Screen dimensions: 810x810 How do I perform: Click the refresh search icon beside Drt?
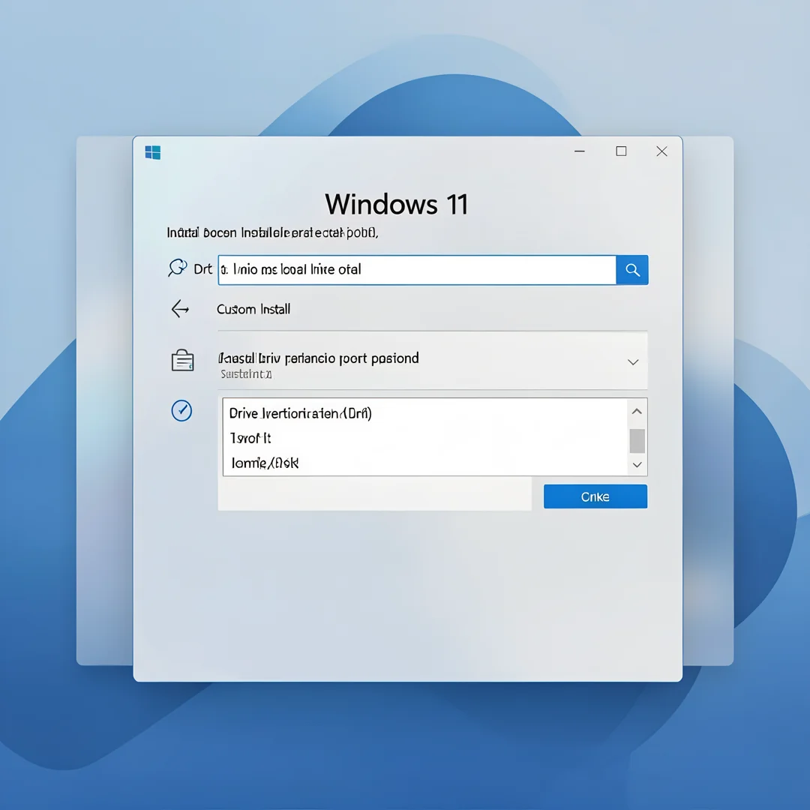(177, 268)
